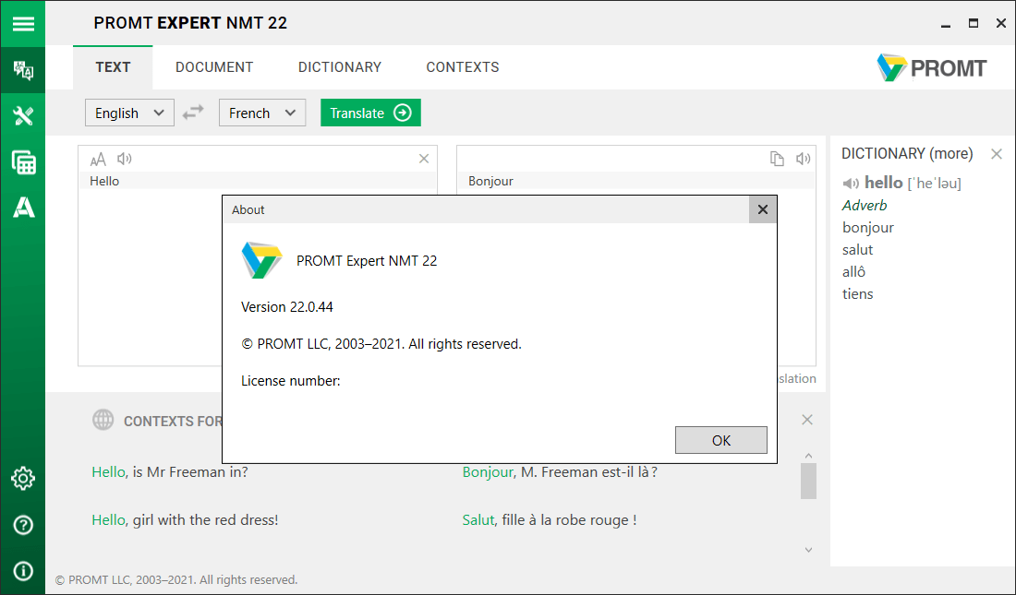The width and height of the screenshot is (1016, 595).
Task: Copy the translation Bonjour
Action: click(777, 159)
